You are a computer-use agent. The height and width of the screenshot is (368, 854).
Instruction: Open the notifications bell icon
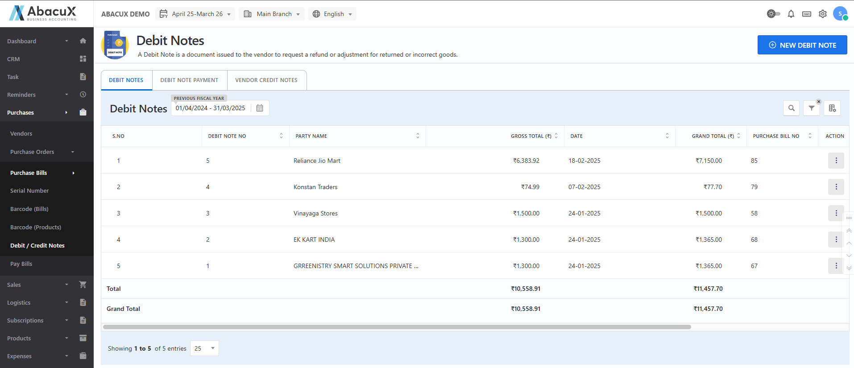click(791, 14)
